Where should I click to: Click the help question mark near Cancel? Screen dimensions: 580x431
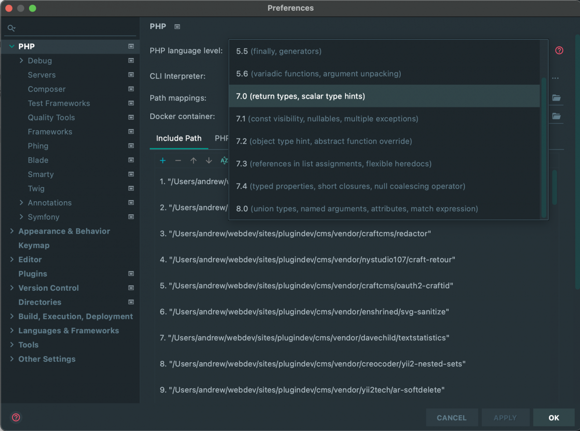(16, 417)
